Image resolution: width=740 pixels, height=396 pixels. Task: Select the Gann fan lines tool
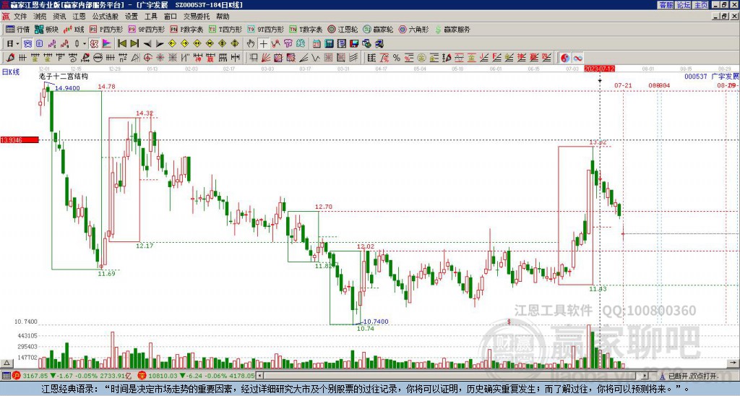[266, 58]
